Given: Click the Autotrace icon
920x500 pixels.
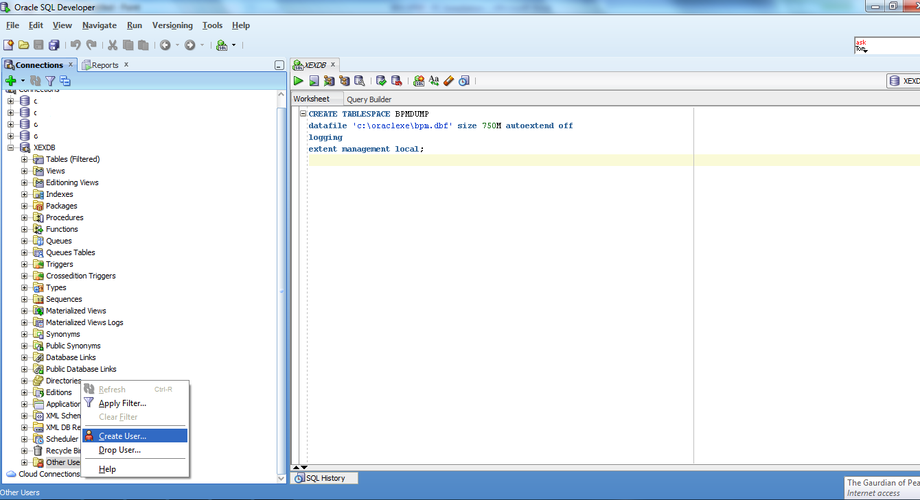Looking at the screenshot, I should (x=330, y=81).
